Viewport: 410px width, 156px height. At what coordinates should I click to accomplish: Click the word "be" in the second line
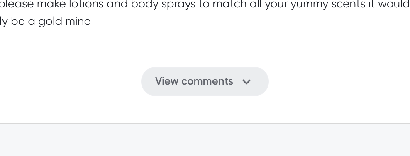point(18,22)
